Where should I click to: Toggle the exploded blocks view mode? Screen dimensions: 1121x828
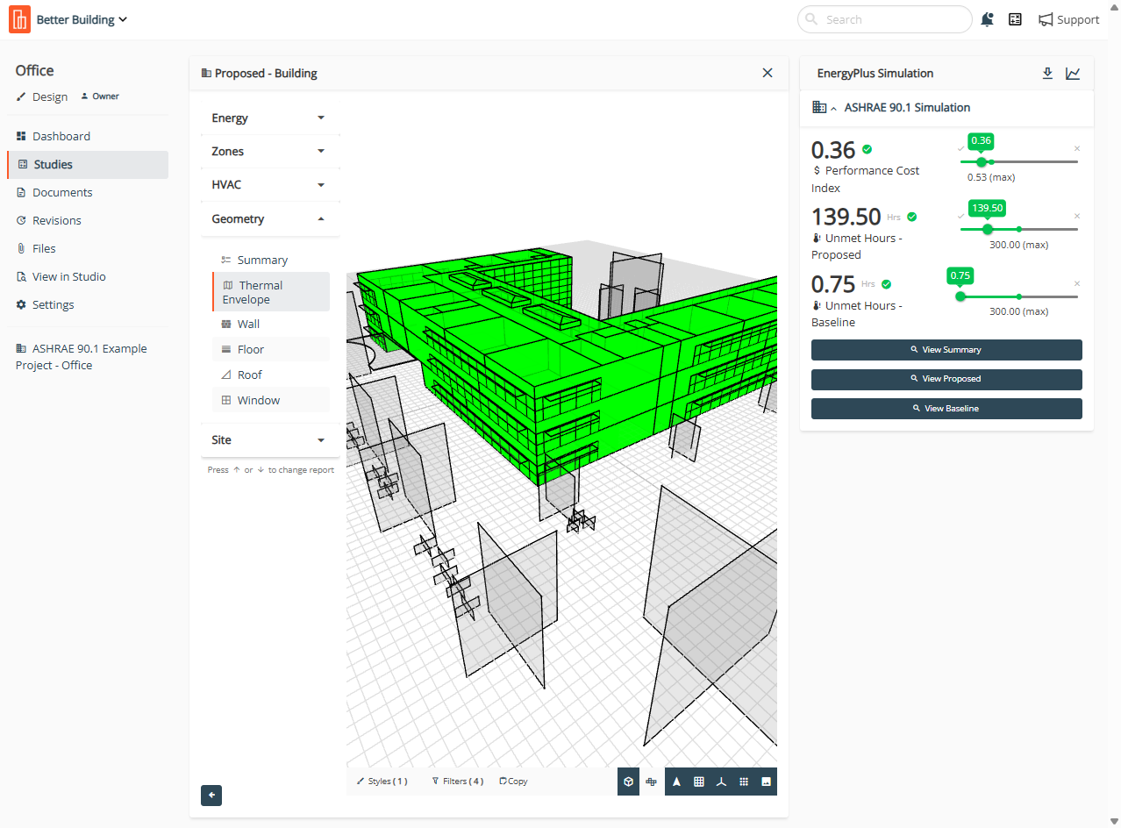[652, 782]
